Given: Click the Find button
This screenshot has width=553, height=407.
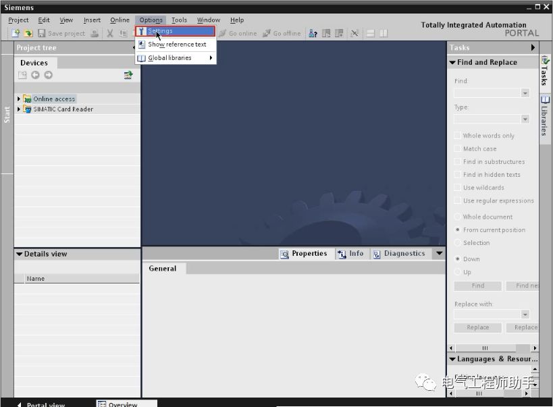Looking at the screenshot, I should [x=478, y=286].
